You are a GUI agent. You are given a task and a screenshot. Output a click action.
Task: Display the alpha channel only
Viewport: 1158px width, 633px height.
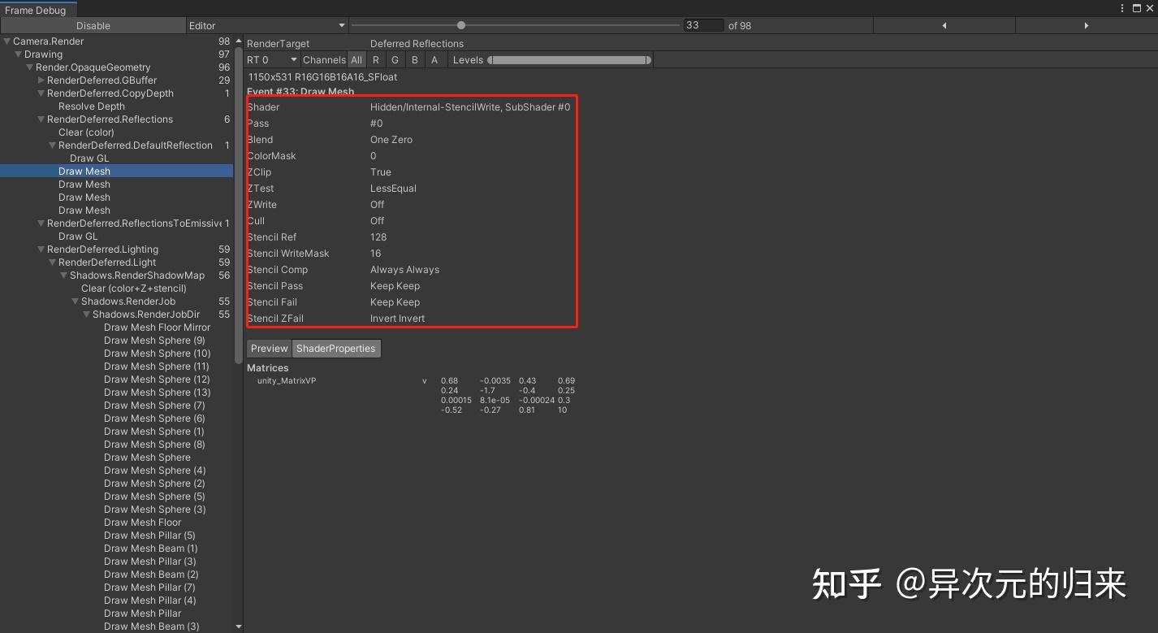434,59
